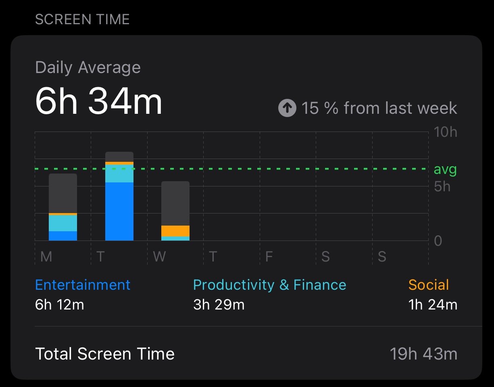Open details for the M day label

point(46,257)
